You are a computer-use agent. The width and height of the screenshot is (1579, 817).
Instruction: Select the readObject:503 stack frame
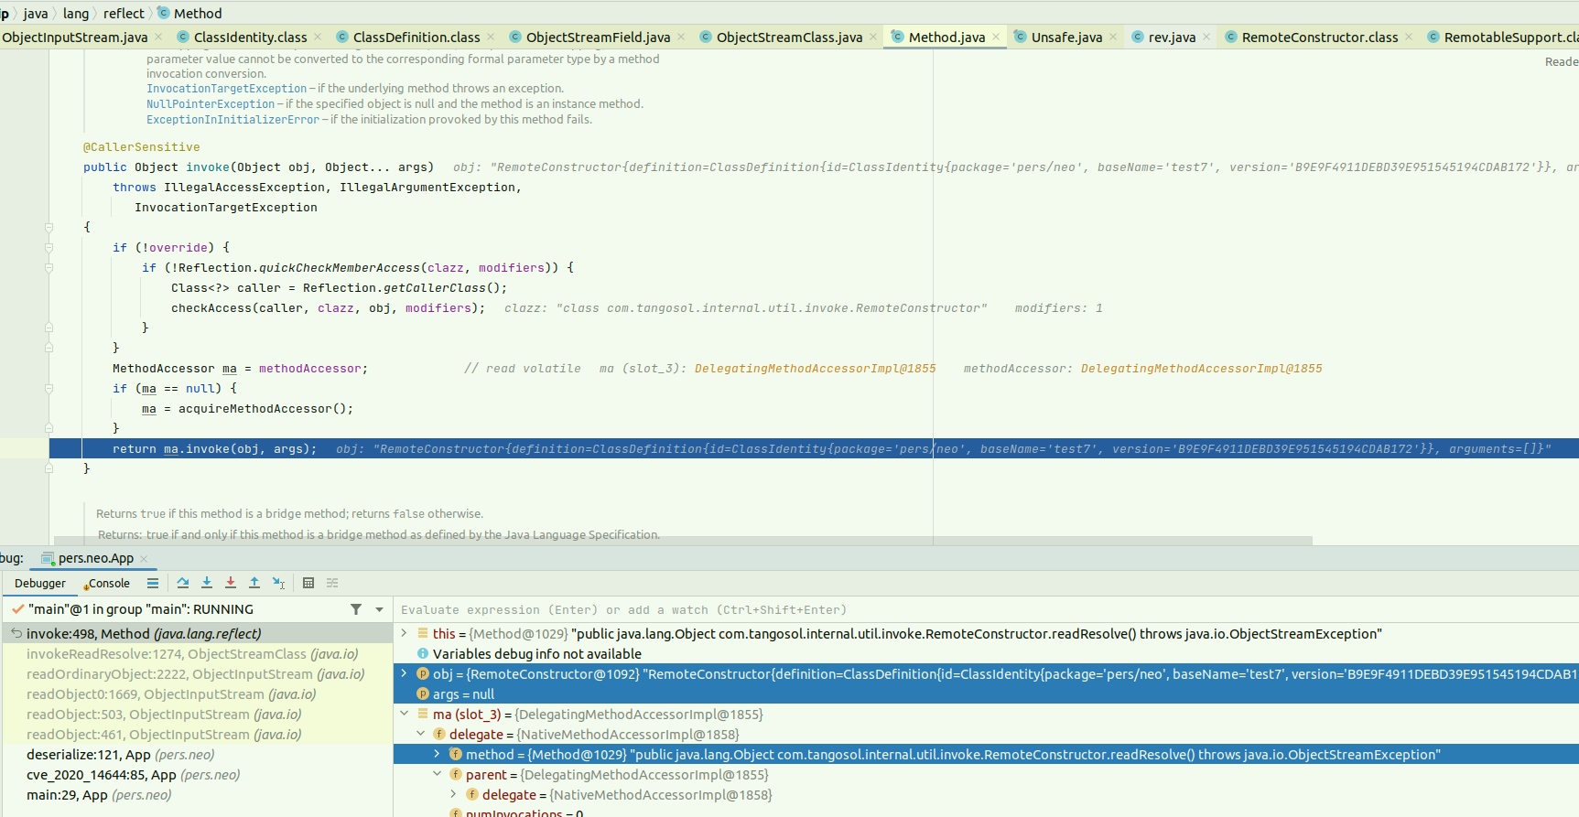point(197,714)
